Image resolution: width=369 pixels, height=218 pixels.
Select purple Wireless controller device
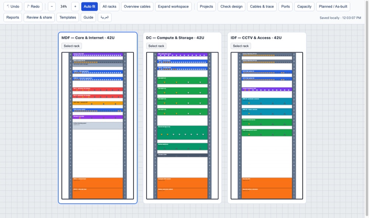[98, 117]
